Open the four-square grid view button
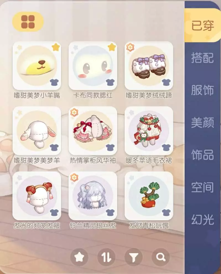221x274 pixels. click(x=28, y=22)
